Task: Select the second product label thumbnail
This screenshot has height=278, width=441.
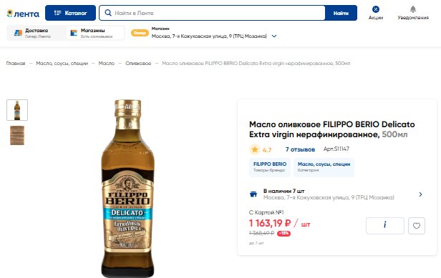Action: tap(17, 135)
